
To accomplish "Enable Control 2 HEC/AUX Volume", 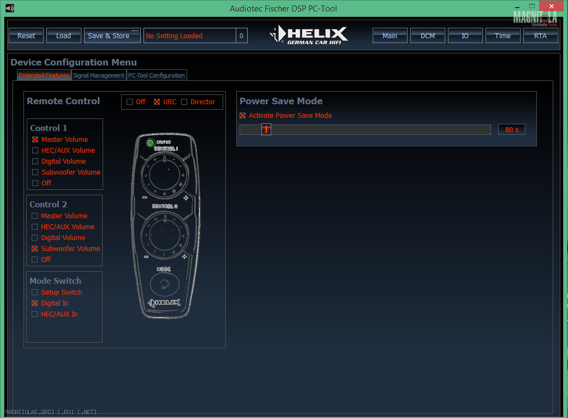I will [x=35, y=227].
